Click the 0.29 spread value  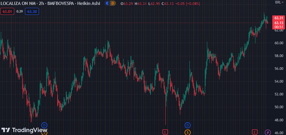click(19, 12)
